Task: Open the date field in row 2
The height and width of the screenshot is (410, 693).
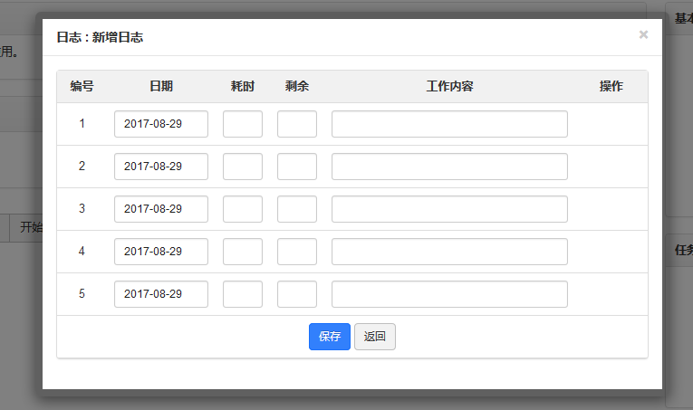Action: point(161,167)
